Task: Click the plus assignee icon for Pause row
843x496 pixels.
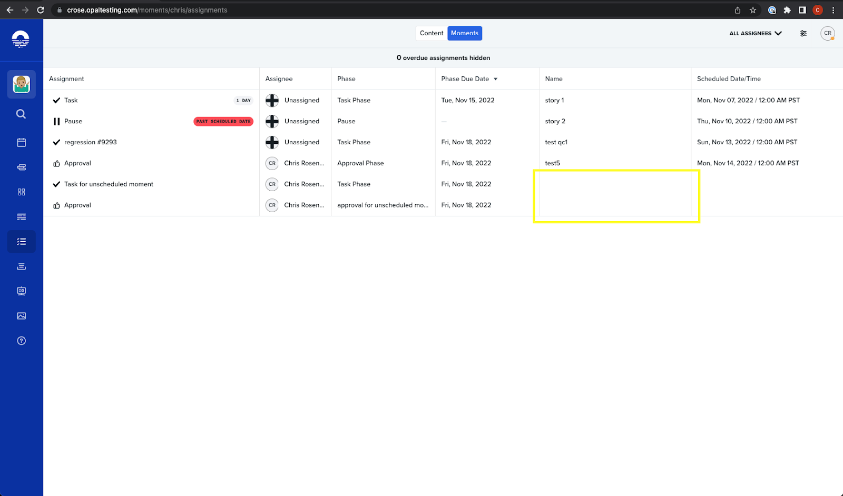Action: (272, 121)
